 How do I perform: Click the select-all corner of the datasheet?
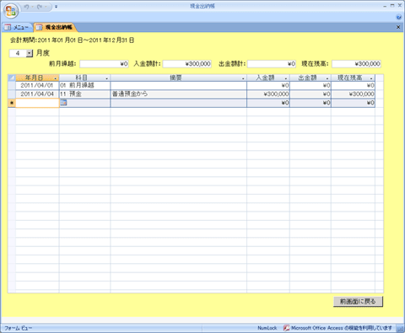pos(12,78)
